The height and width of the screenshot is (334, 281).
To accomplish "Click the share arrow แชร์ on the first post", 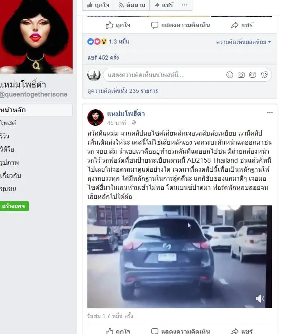I will pos(242,25).
